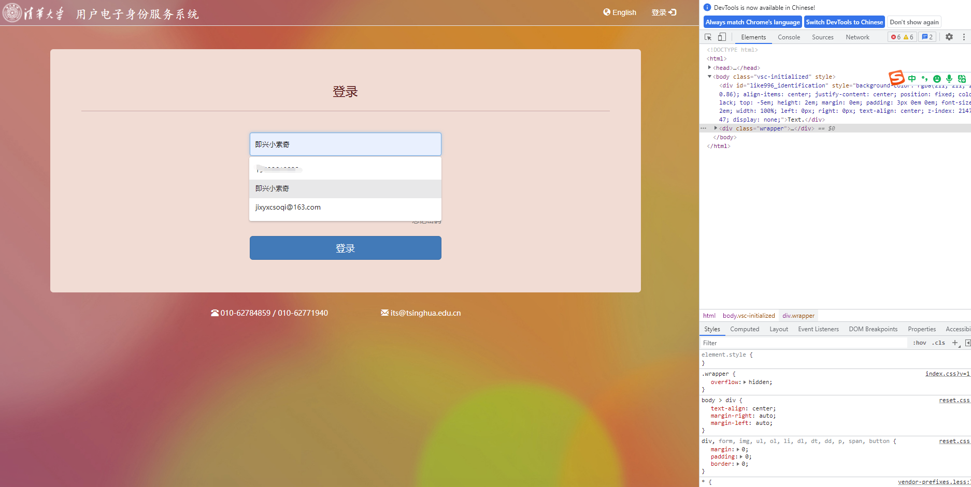Click the Switch DevTools to Chinese button
Screen dimensions: 971x487
pos(844,22)
